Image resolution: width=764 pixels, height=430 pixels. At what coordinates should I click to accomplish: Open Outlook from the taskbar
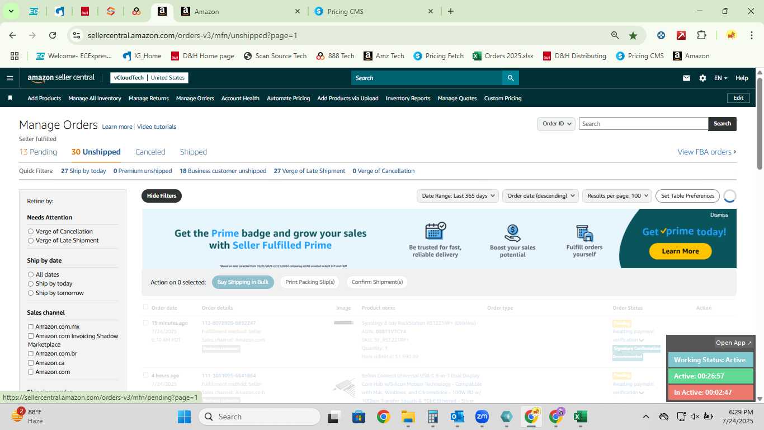point(457,417)
